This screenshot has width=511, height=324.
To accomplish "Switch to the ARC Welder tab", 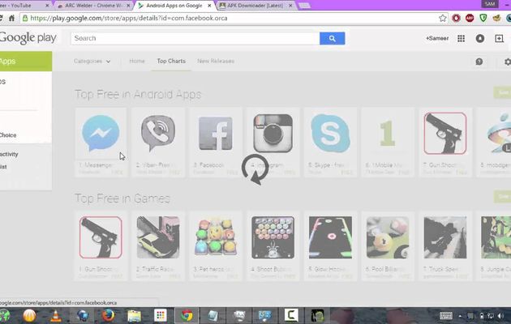I will pyautogui.click(x=93, y=6).
